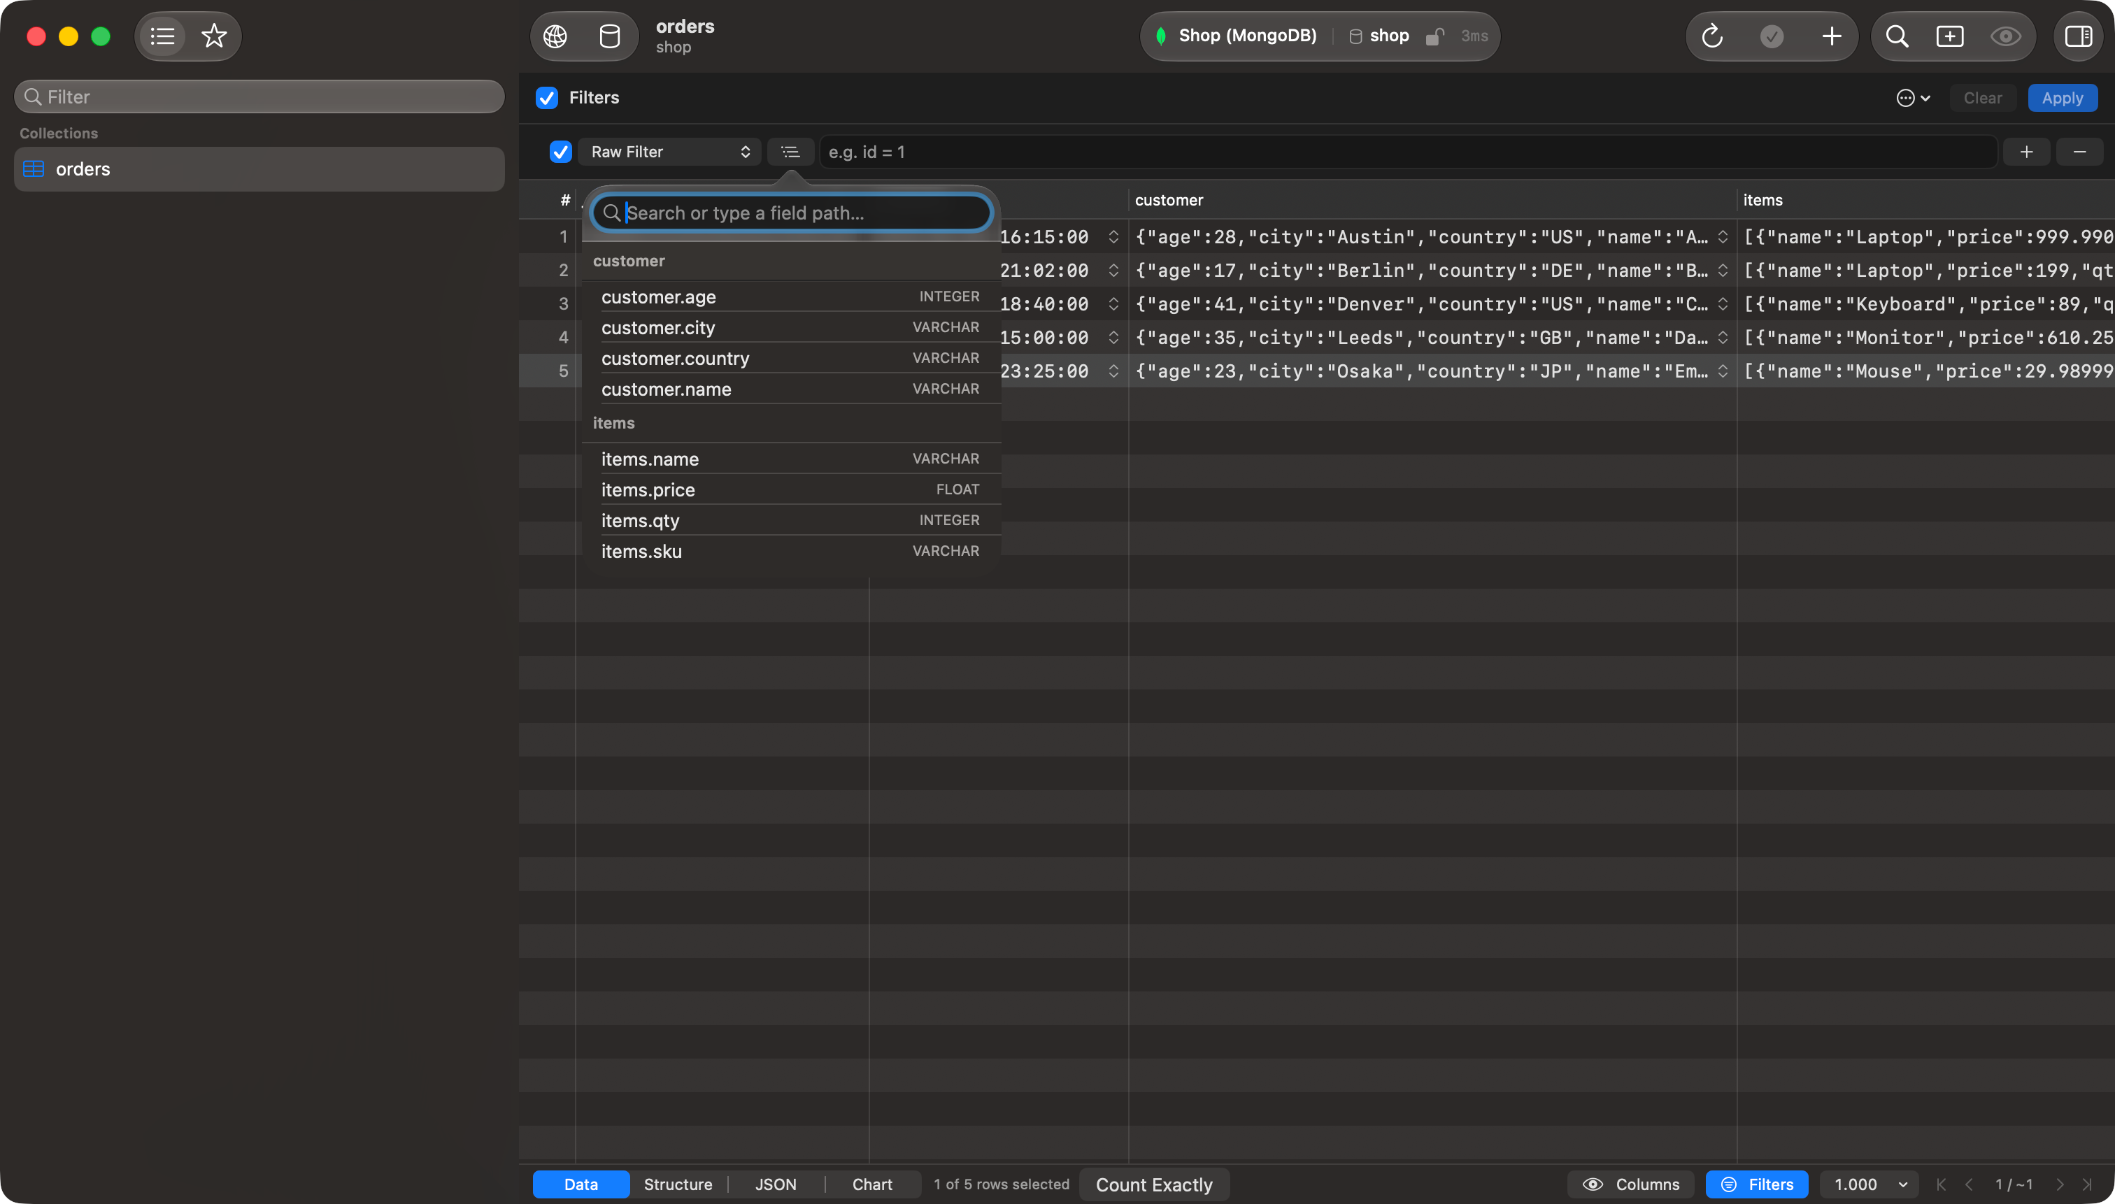Choose items.qty field path
Screen dimensions: 2115x1204
click(x=792, y=520)
